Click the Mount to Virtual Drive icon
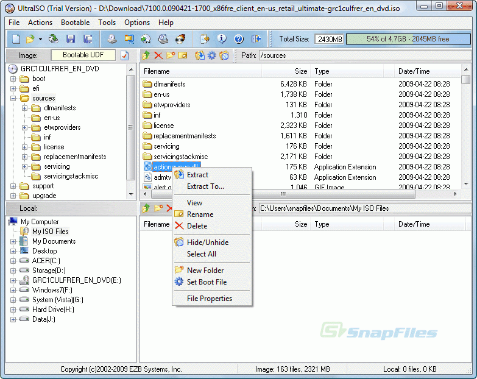 (x=163, y=39)
